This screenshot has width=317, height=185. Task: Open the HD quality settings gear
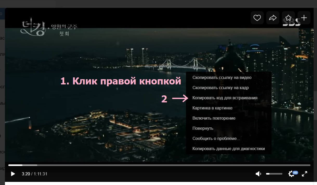[x=292, y=174]
